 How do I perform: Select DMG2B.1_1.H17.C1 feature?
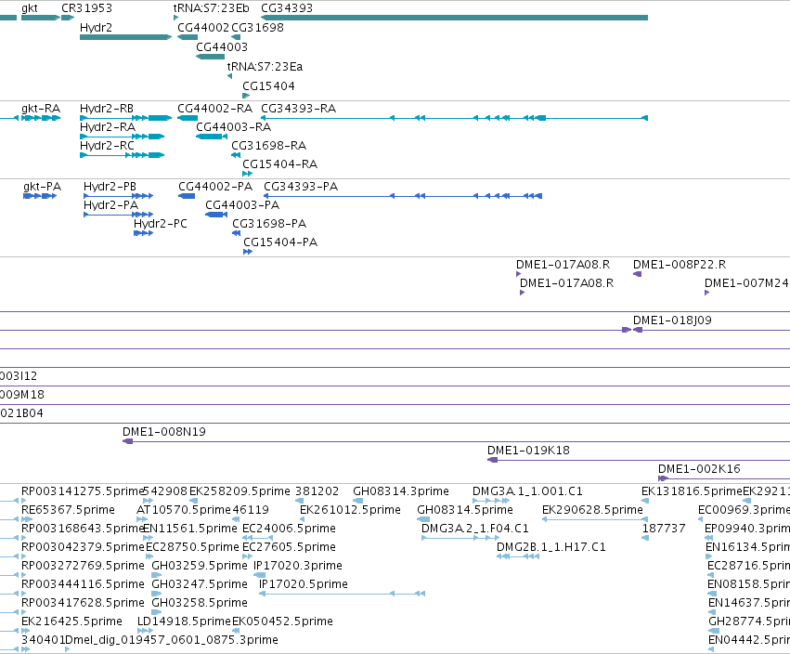tap(518, 557)
